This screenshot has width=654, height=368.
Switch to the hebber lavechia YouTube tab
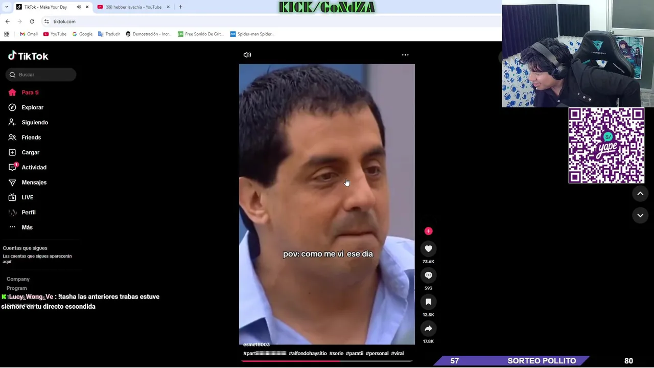134,7
